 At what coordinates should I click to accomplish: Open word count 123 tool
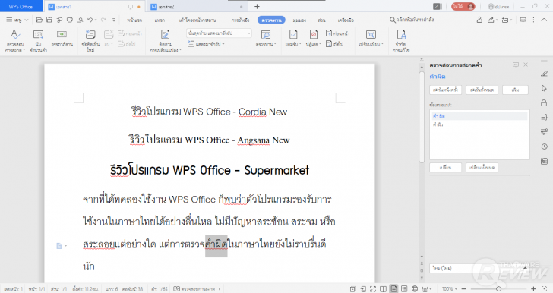click(38, 40)
